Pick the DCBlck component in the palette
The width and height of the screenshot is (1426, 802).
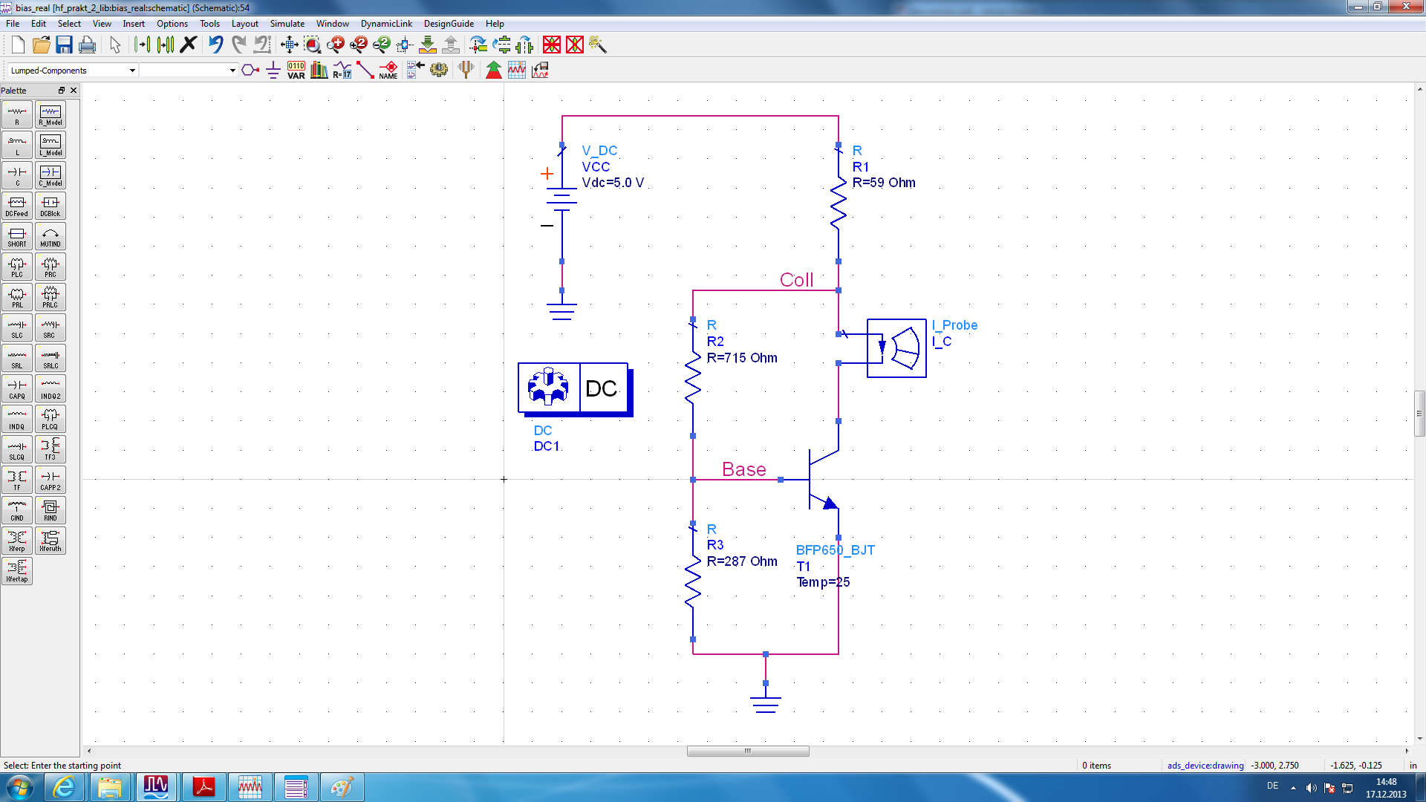coord(51,206)
